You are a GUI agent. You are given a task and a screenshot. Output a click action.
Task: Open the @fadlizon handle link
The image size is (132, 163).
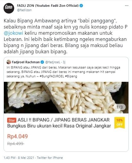pos(24,10)
